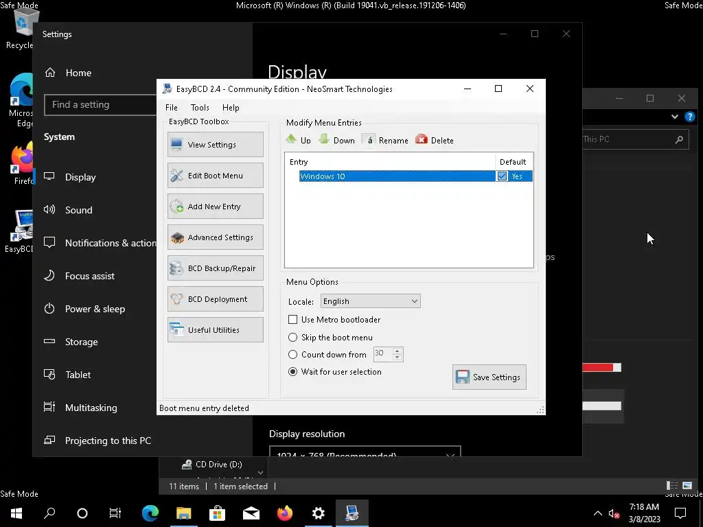Click the countdown seconds input field
This screenshot has width=703, height=527.
[383, 353]
